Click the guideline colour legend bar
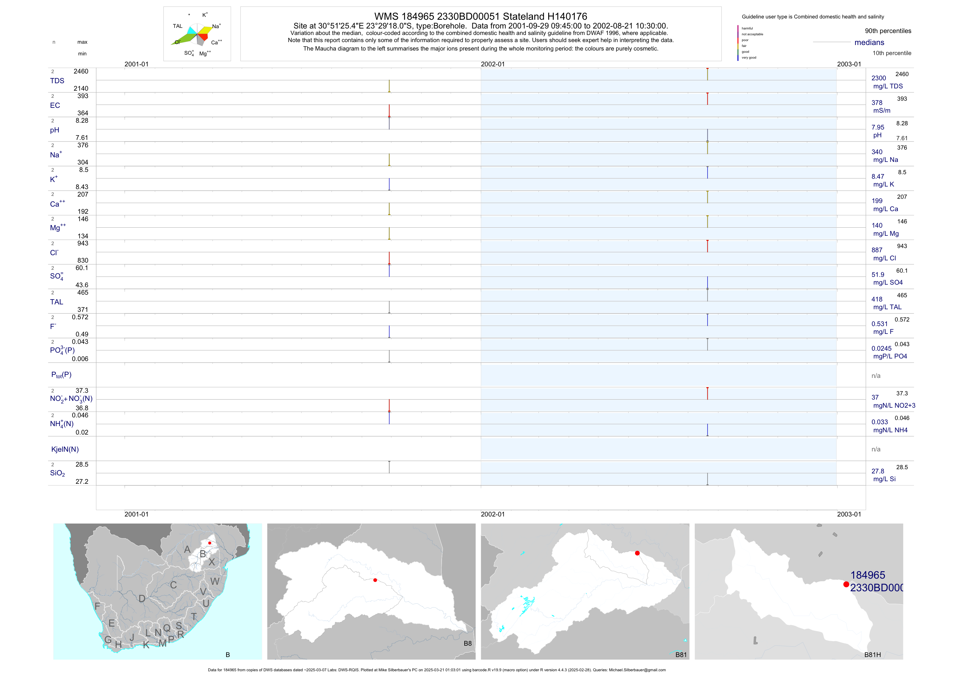 (x=738, y=43)
